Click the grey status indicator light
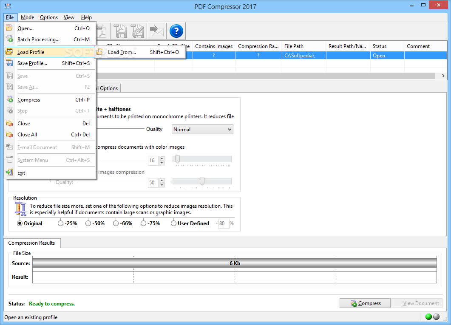This screenshot has width=451, height=325. (436, 317)
